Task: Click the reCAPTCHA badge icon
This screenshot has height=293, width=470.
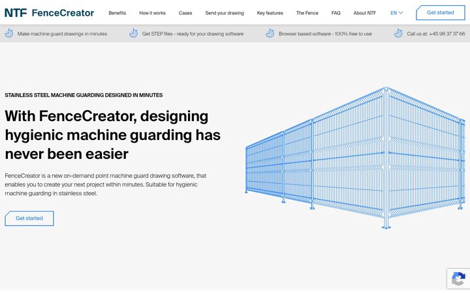Action: [458, 279]
